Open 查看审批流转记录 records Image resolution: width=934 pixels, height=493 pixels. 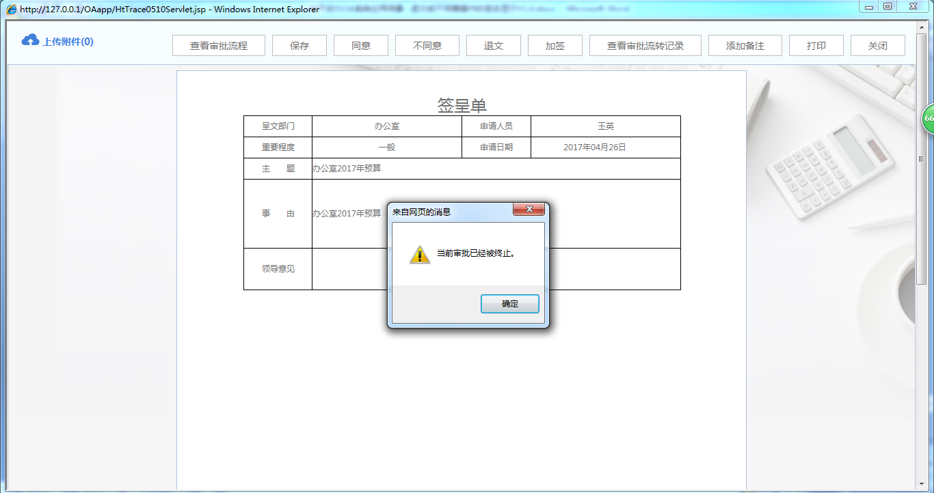coord(645,45)
